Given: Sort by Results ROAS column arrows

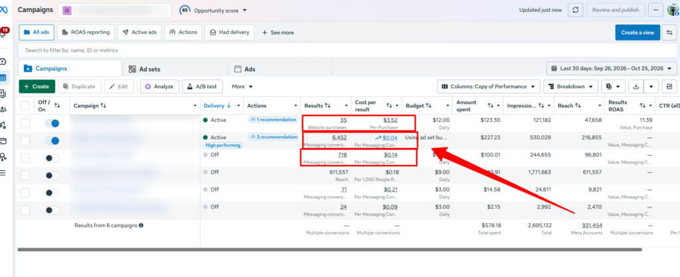Looking at the screenshot, I should 643,105.
